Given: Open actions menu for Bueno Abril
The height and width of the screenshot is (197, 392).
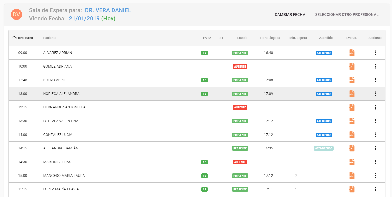Looking at the screenshot, I should 375,80.
